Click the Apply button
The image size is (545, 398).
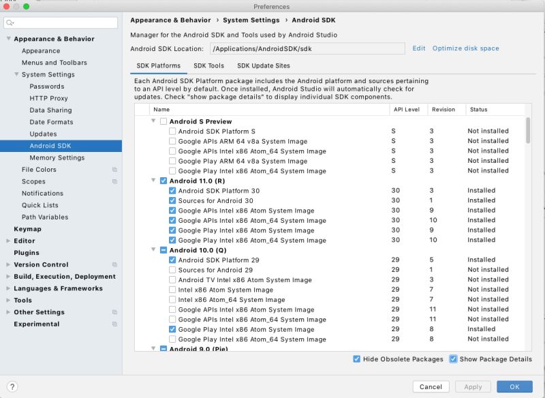pyautogui.click(x=473, y=386)
